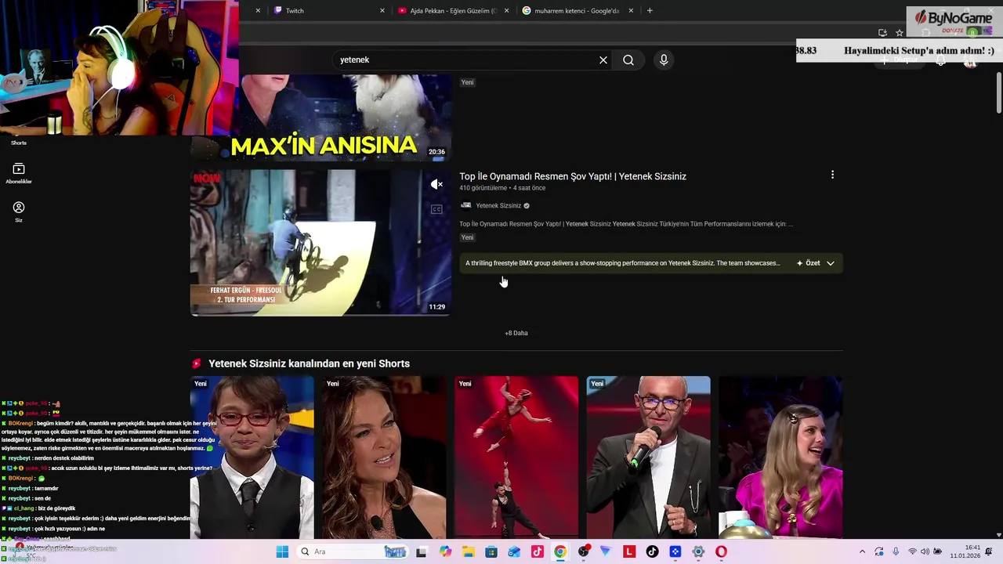Click verified badge next to Yetenek Sizsiniz

[x=527, y=206]
